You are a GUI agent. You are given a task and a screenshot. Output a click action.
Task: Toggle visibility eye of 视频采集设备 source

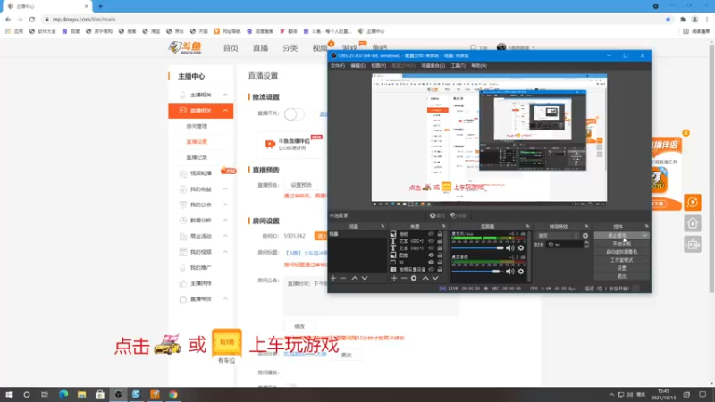pos(431,270)
